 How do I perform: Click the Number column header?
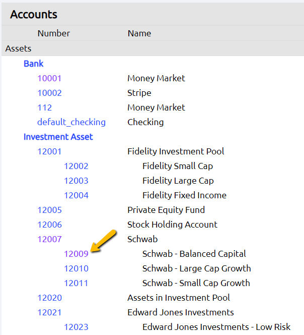click(x=54, y=33)
